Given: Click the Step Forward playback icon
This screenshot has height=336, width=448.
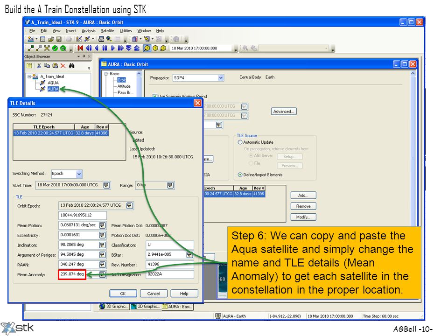Looking at the screenshot, I should pyautogui.click(x=120, y=48).
